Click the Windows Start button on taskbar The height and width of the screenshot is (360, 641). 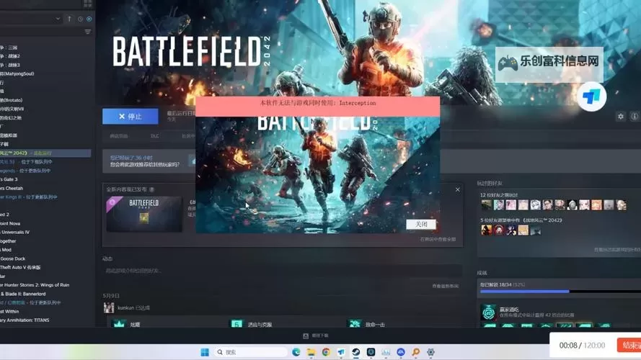tap(205, 352)
